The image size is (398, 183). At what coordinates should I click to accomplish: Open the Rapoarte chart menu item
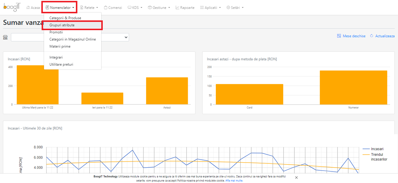pyautogui.click(x=185, y=8)
